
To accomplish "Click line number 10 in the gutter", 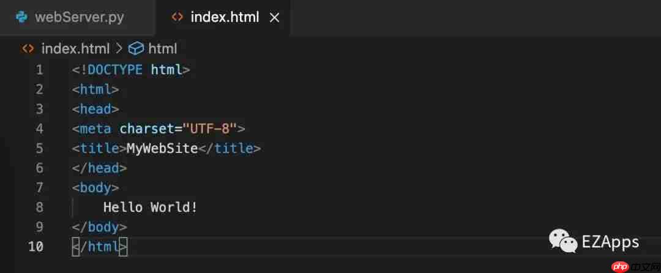I will [35, 246].
